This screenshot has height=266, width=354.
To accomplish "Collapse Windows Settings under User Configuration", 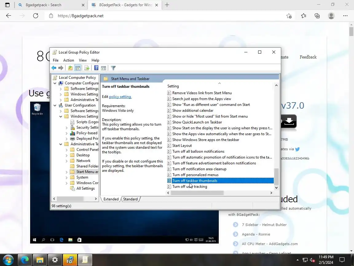I will point(61,116).
